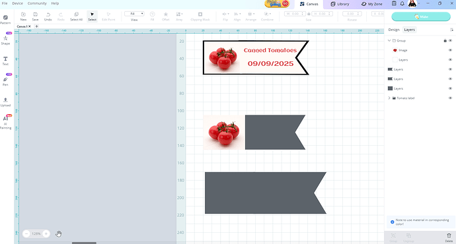The height and width of the screenshot is (244, 456).
Task: Hide the Tomato label group
Action: (450, 98)
